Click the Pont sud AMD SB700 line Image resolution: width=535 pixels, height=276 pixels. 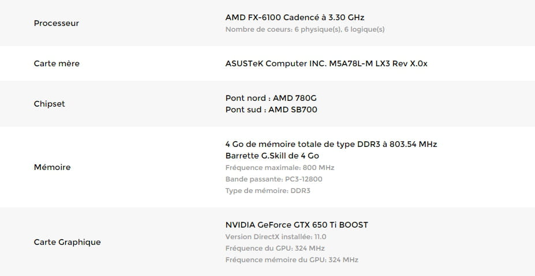tap(271, 109)
